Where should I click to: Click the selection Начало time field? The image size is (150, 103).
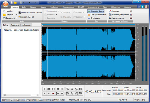point(118,90)
